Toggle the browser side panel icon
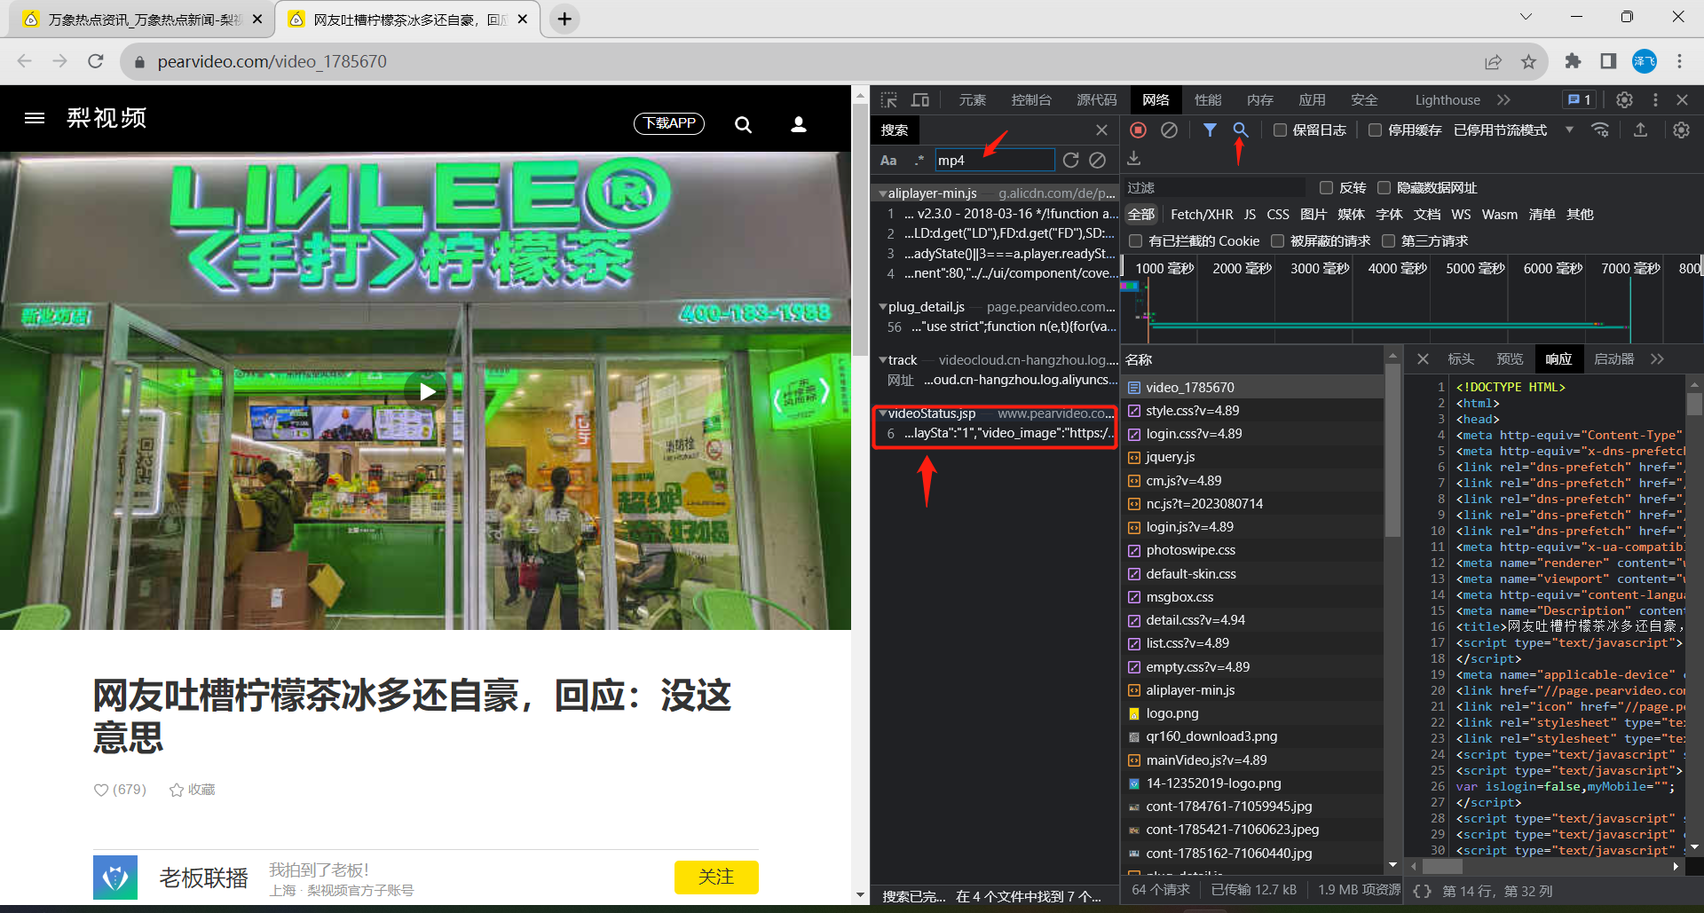Image resolution: width=1704 pixels, height=913 pixels. [x=1608, y=61]
